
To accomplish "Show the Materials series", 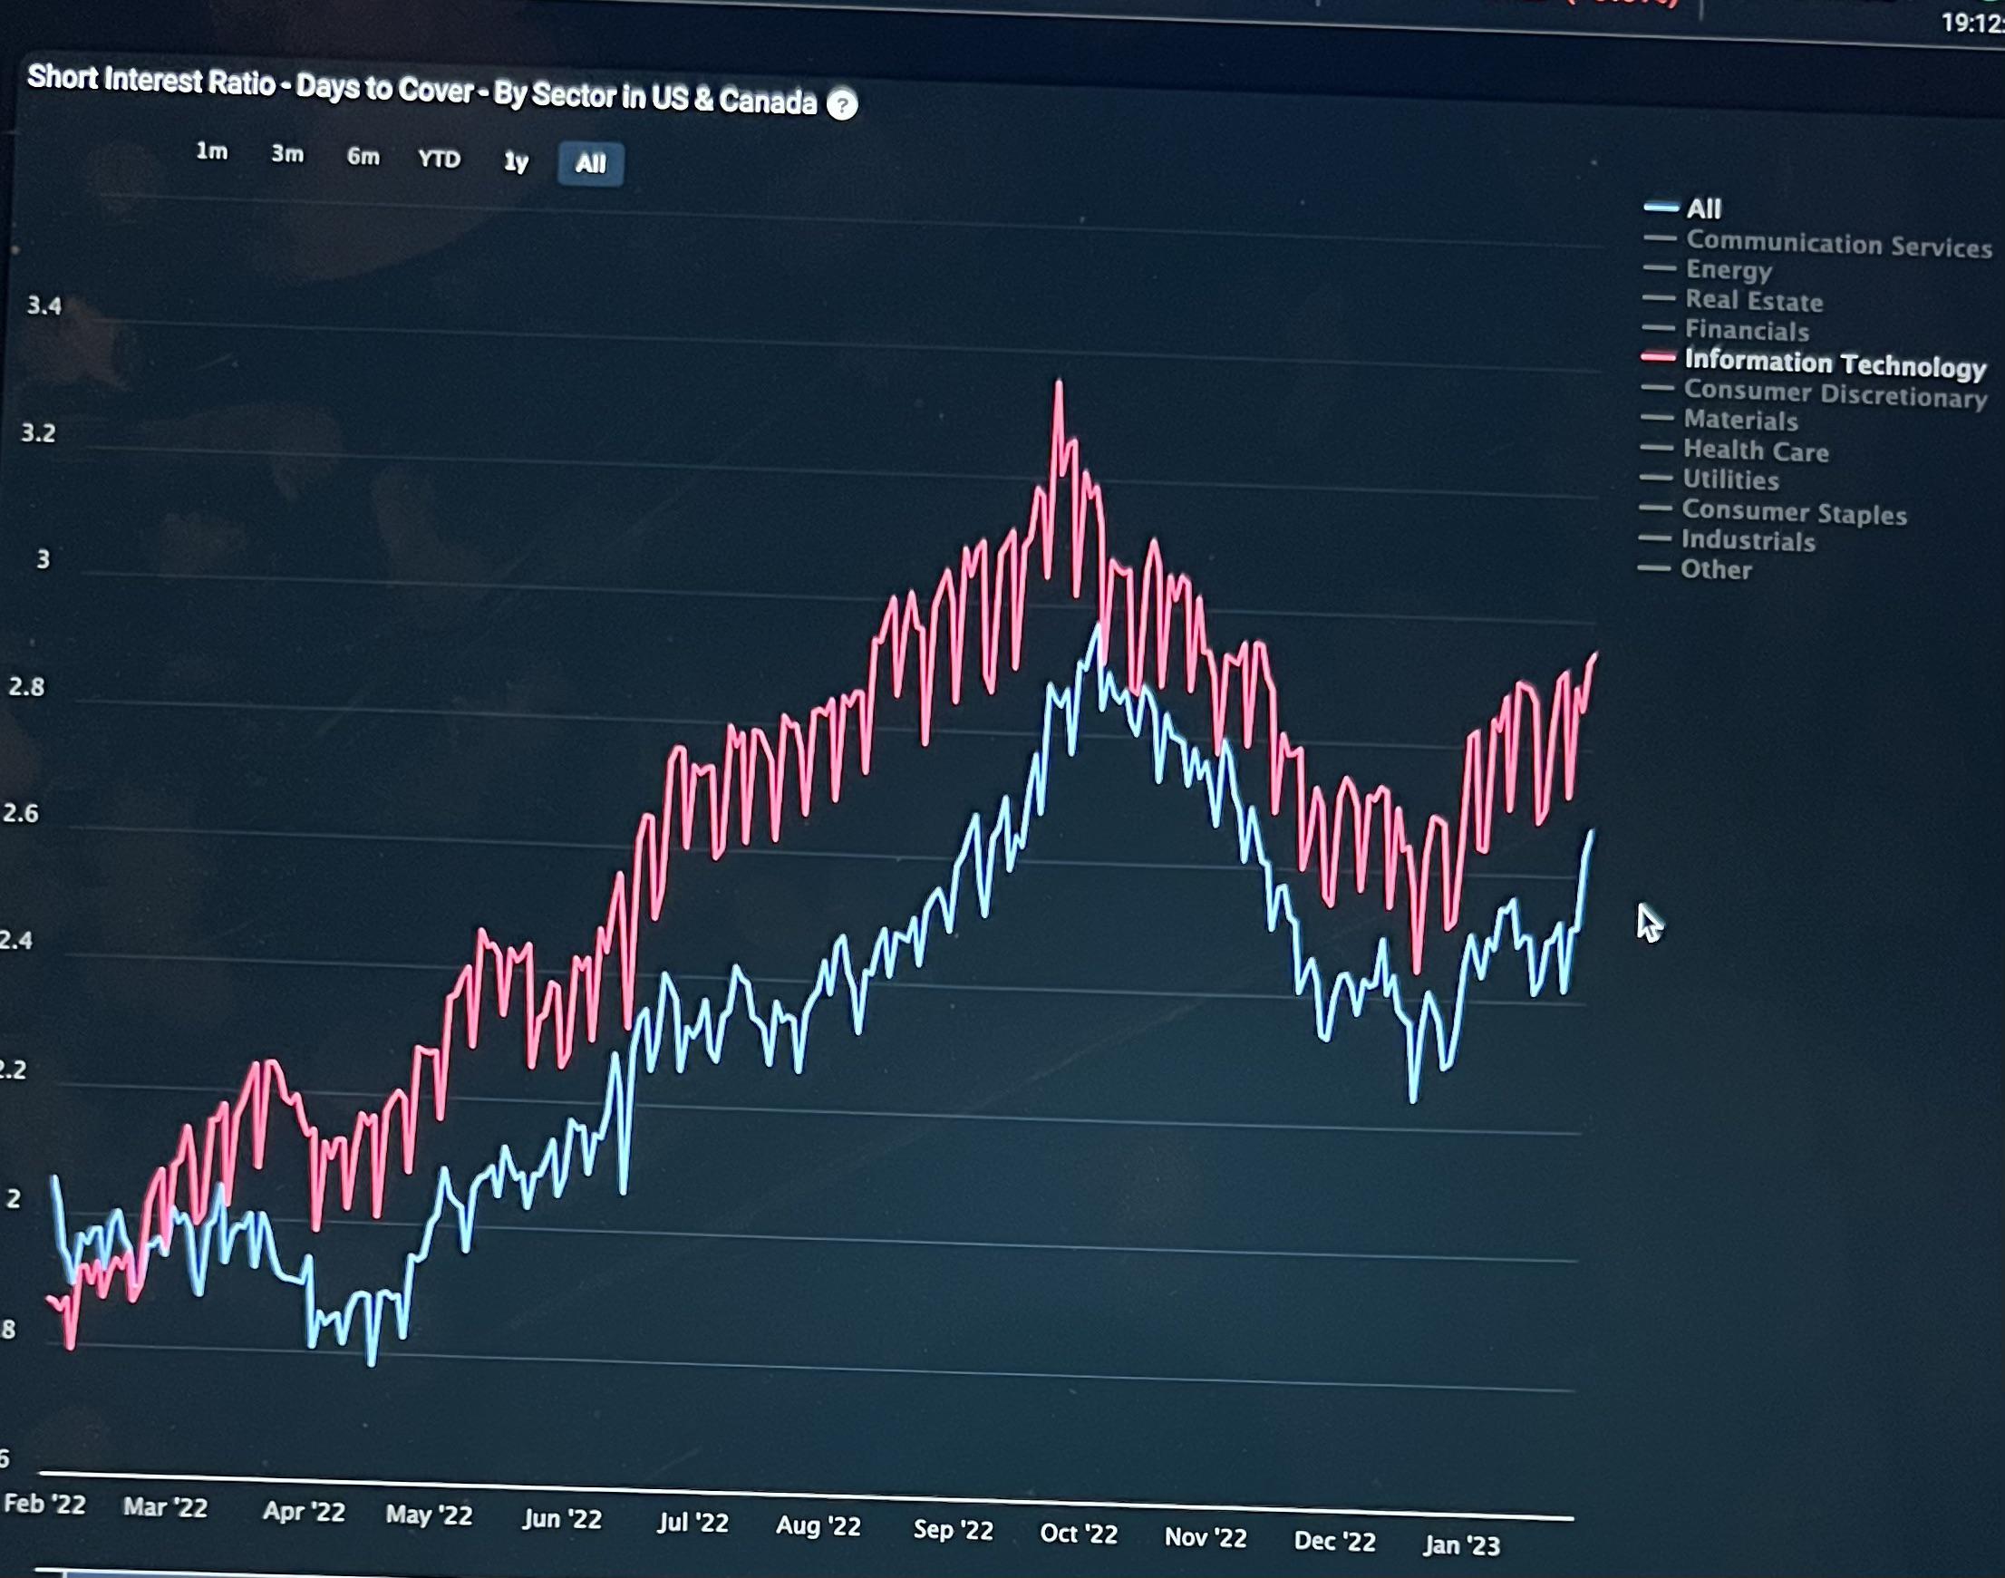I will coord(1739,420).
